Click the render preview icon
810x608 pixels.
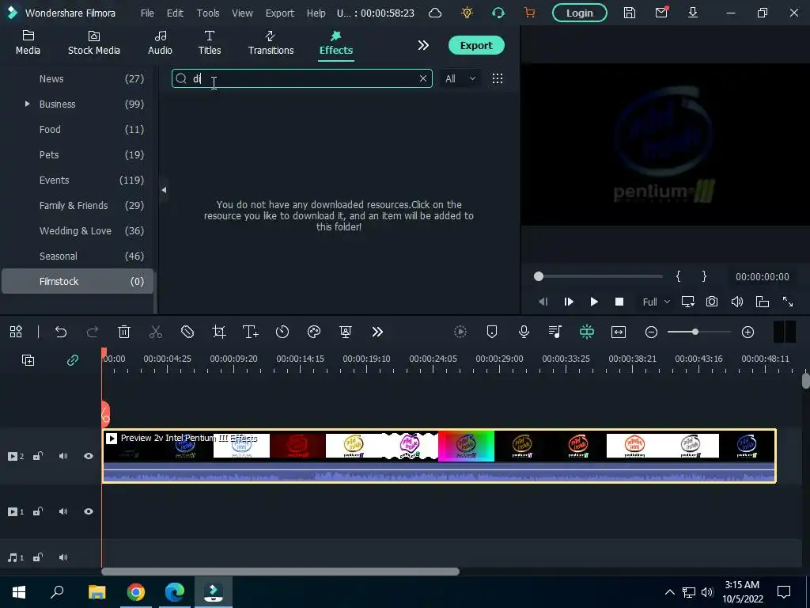pyautogui.click(x=460, y=332)
